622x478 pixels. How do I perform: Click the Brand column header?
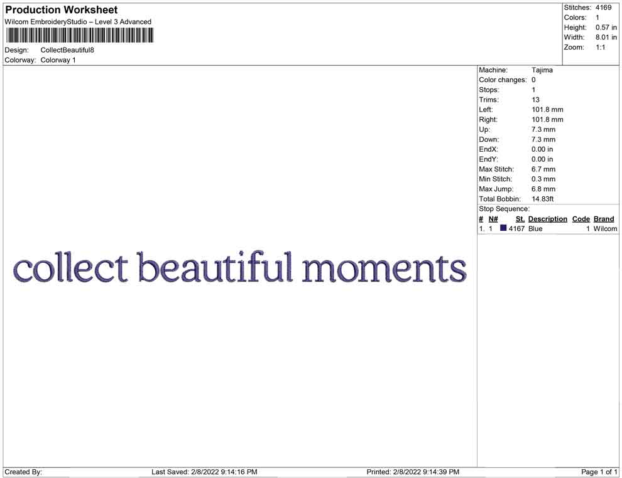coord(604,219)
